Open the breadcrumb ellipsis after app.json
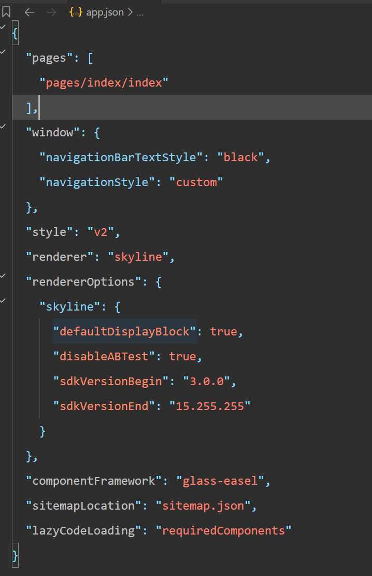The width and height of the screenshot is (372, 576). click(x=140, y=13)
